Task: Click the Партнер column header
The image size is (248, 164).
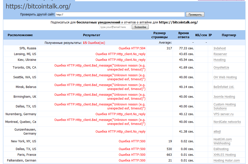Action: click(229, 35)
